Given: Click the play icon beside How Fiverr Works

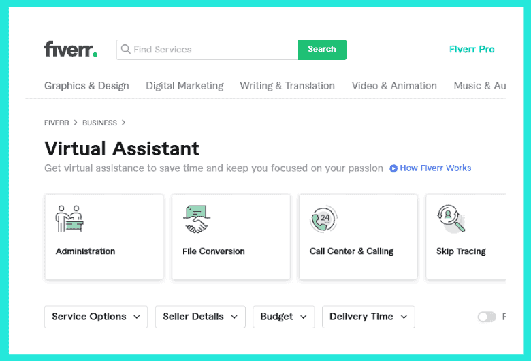Looking at the screenshot, I should (x=393, y=168).
